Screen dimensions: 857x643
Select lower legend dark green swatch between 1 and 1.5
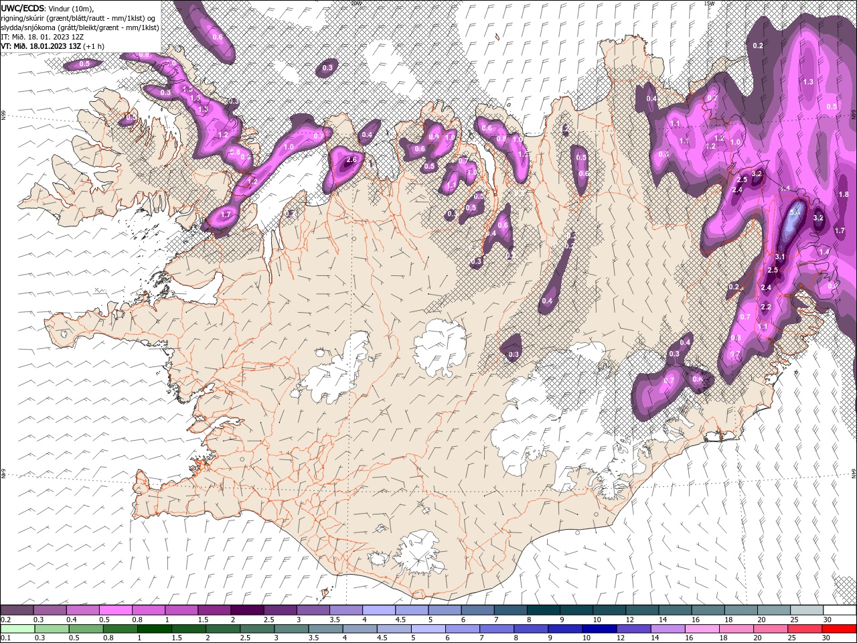[x=155, y=629]
